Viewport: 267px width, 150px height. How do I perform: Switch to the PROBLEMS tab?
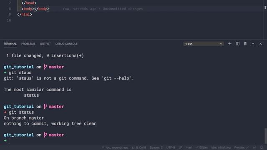tap(28, 44)
